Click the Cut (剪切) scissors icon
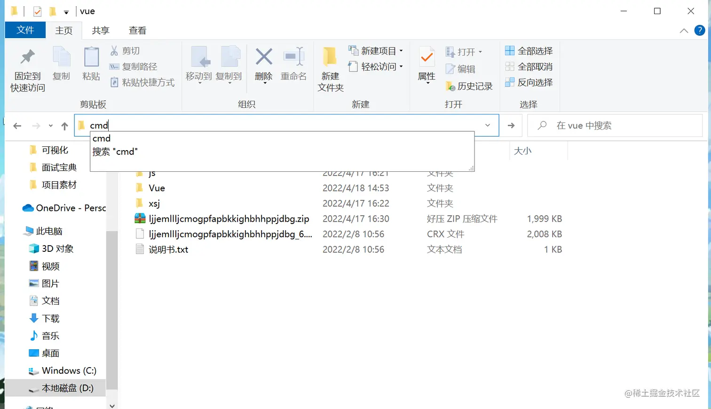 [x=114, y=50]
